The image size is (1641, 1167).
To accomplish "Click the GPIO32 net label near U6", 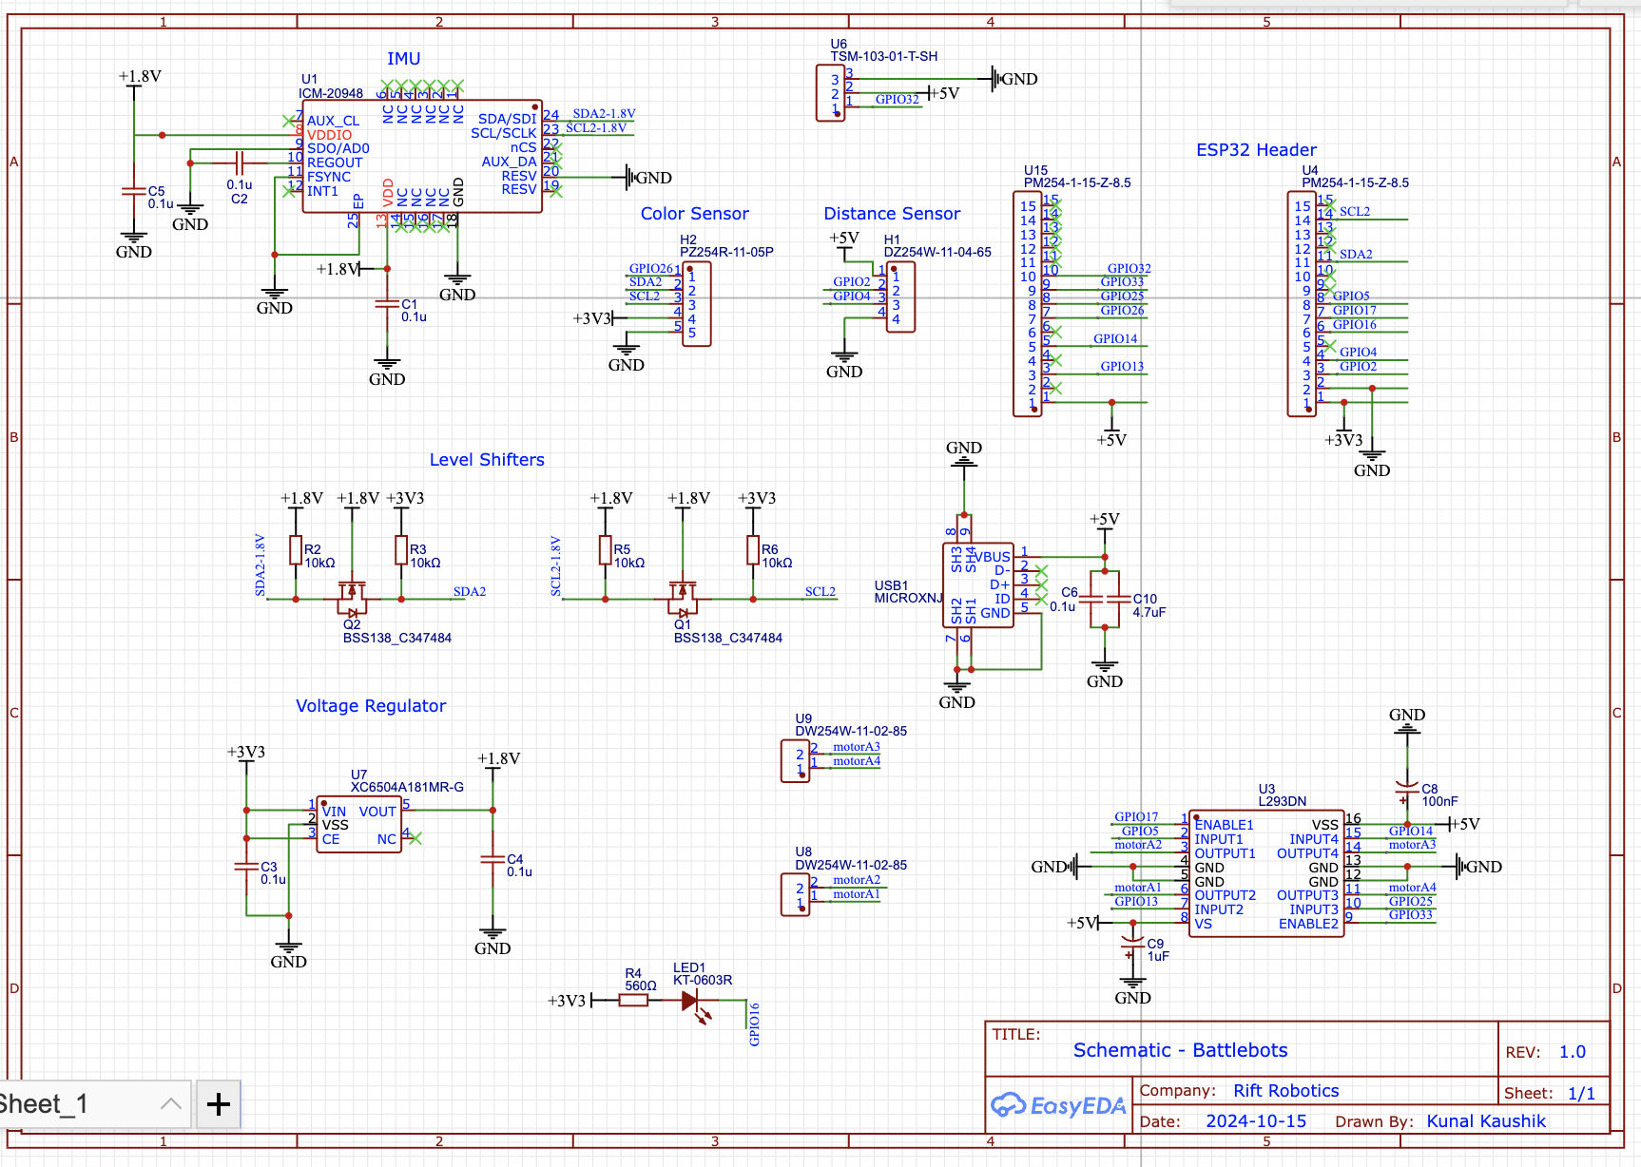I will (x=897, y=99).
